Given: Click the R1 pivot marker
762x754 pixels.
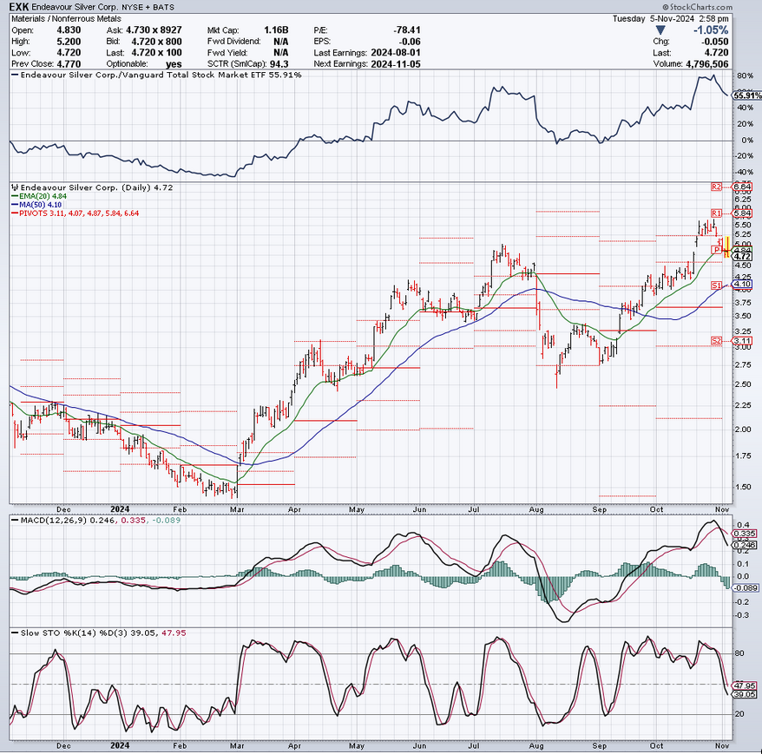Looking at the screenshot, I should 716,213.
